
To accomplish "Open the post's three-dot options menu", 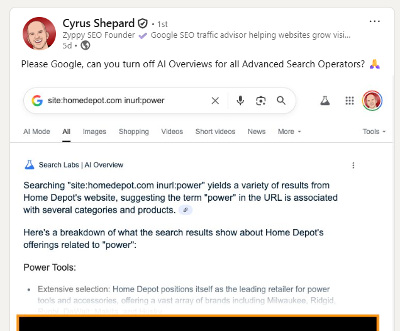I will [374, 21].
